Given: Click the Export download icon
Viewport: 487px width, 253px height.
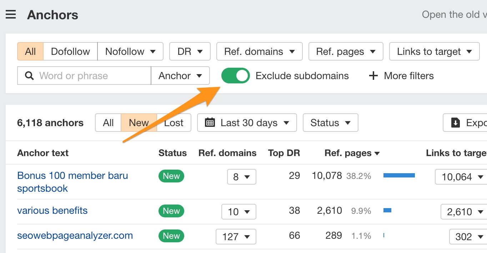Looking at the screenshot, I should [x=456, y=123].
